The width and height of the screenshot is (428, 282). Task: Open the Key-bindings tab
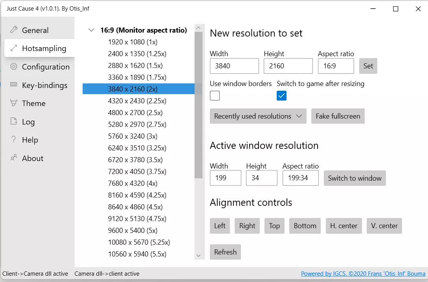click(39, 85)
